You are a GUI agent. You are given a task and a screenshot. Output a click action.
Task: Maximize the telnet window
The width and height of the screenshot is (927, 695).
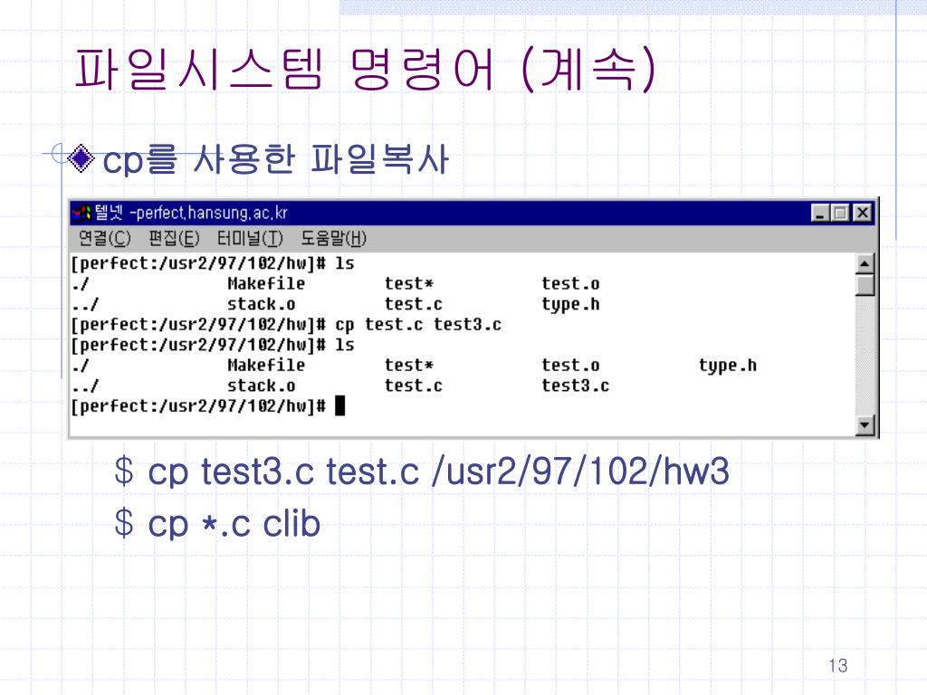click(839, 213)
